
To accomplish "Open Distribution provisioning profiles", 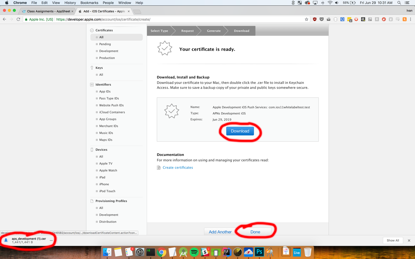I will [x=108, y=222].
